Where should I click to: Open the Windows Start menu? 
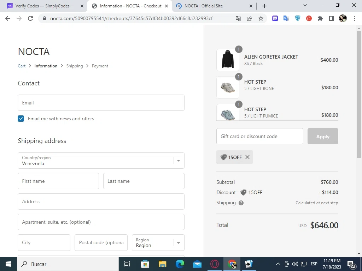coord(8,264)
